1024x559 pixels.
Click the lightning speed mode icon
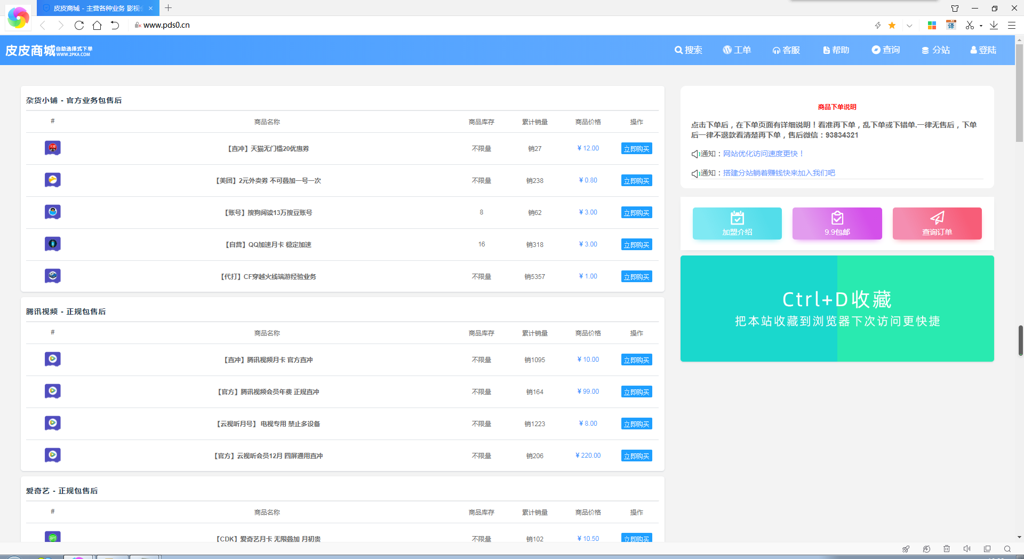pos(878,25)
